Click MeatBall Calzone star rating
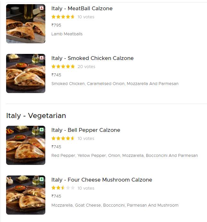The image size is (207, 222). (x=63, y=17)
